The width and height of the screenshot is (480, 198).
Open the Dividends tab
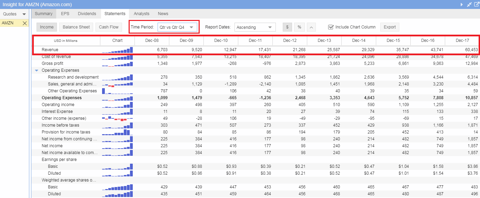click(87, 14)
